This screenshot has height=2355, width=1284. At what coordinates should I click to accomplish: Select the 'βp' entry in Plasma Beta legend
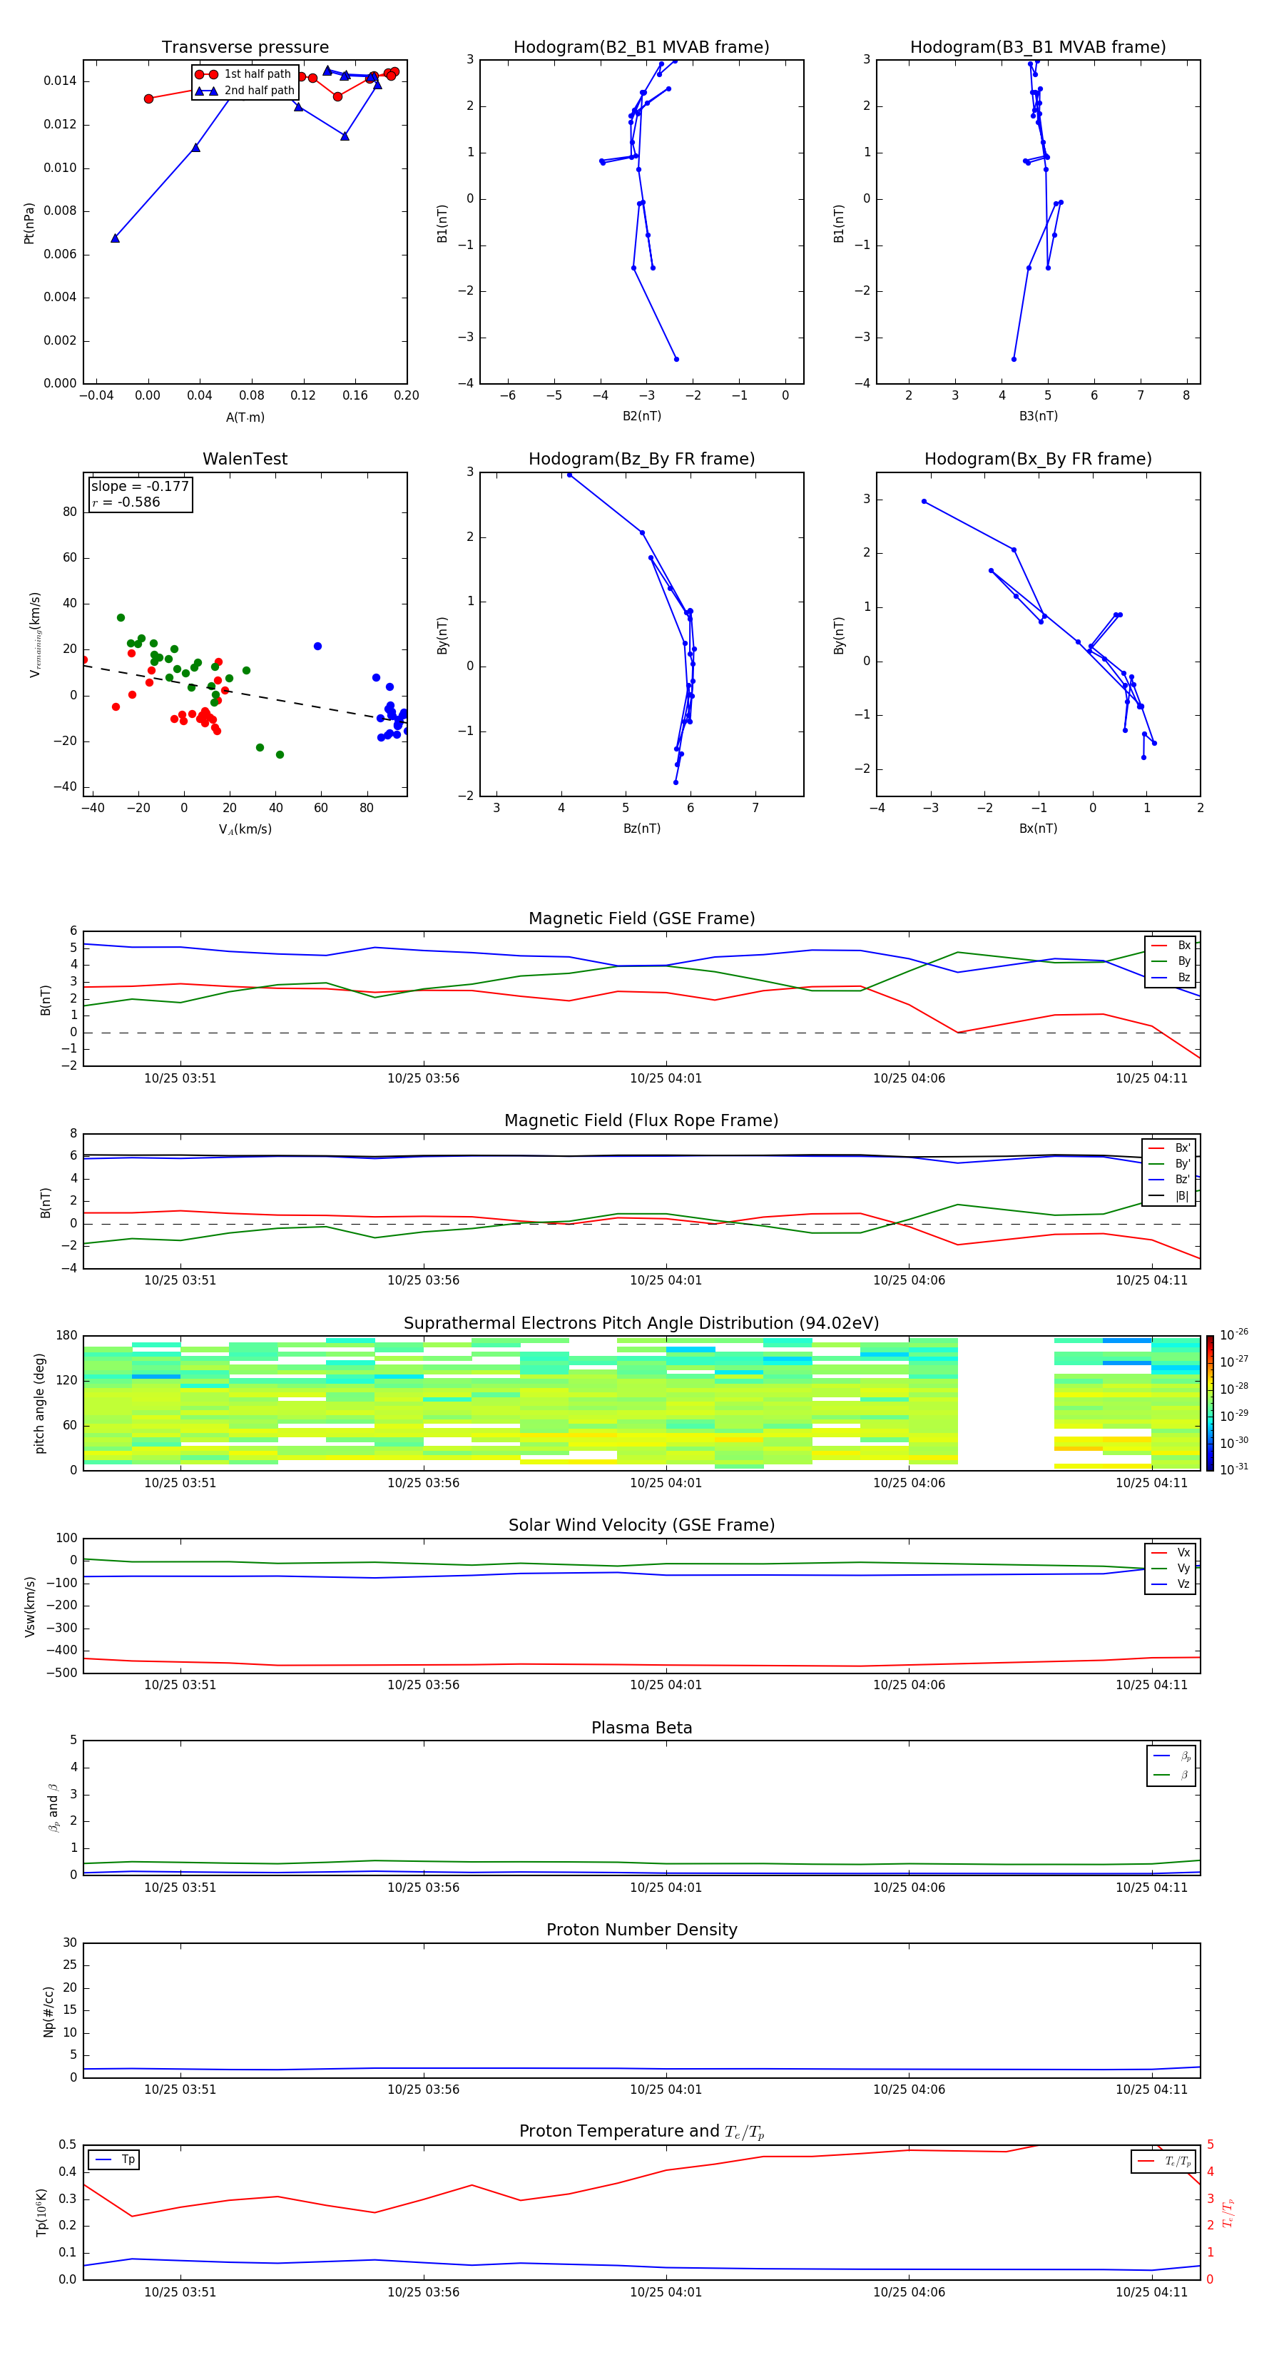[x=1173, y=1756]
